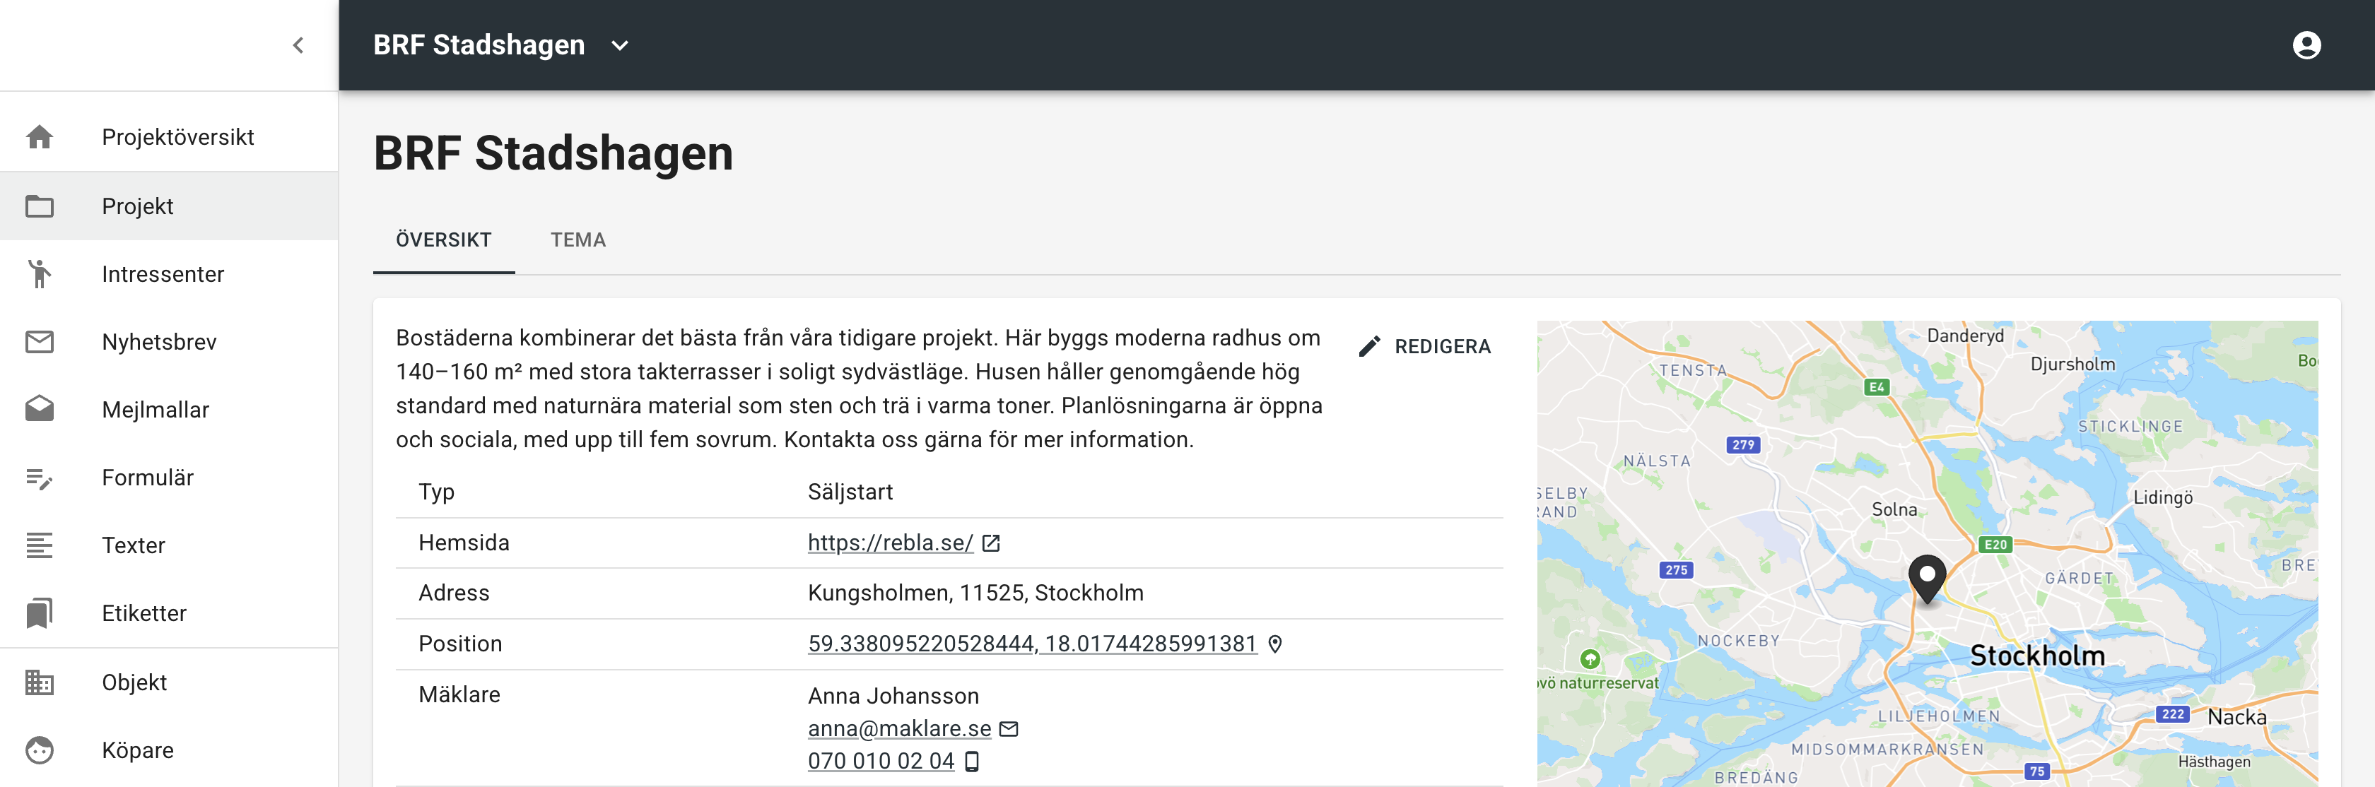Click the text lines icon beside Texter
Viewport: 2375px width, 787px height.
coord(40,545)
